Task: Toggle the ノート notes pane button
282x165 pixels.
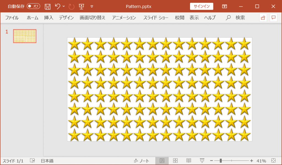Action: click(142, 161)
